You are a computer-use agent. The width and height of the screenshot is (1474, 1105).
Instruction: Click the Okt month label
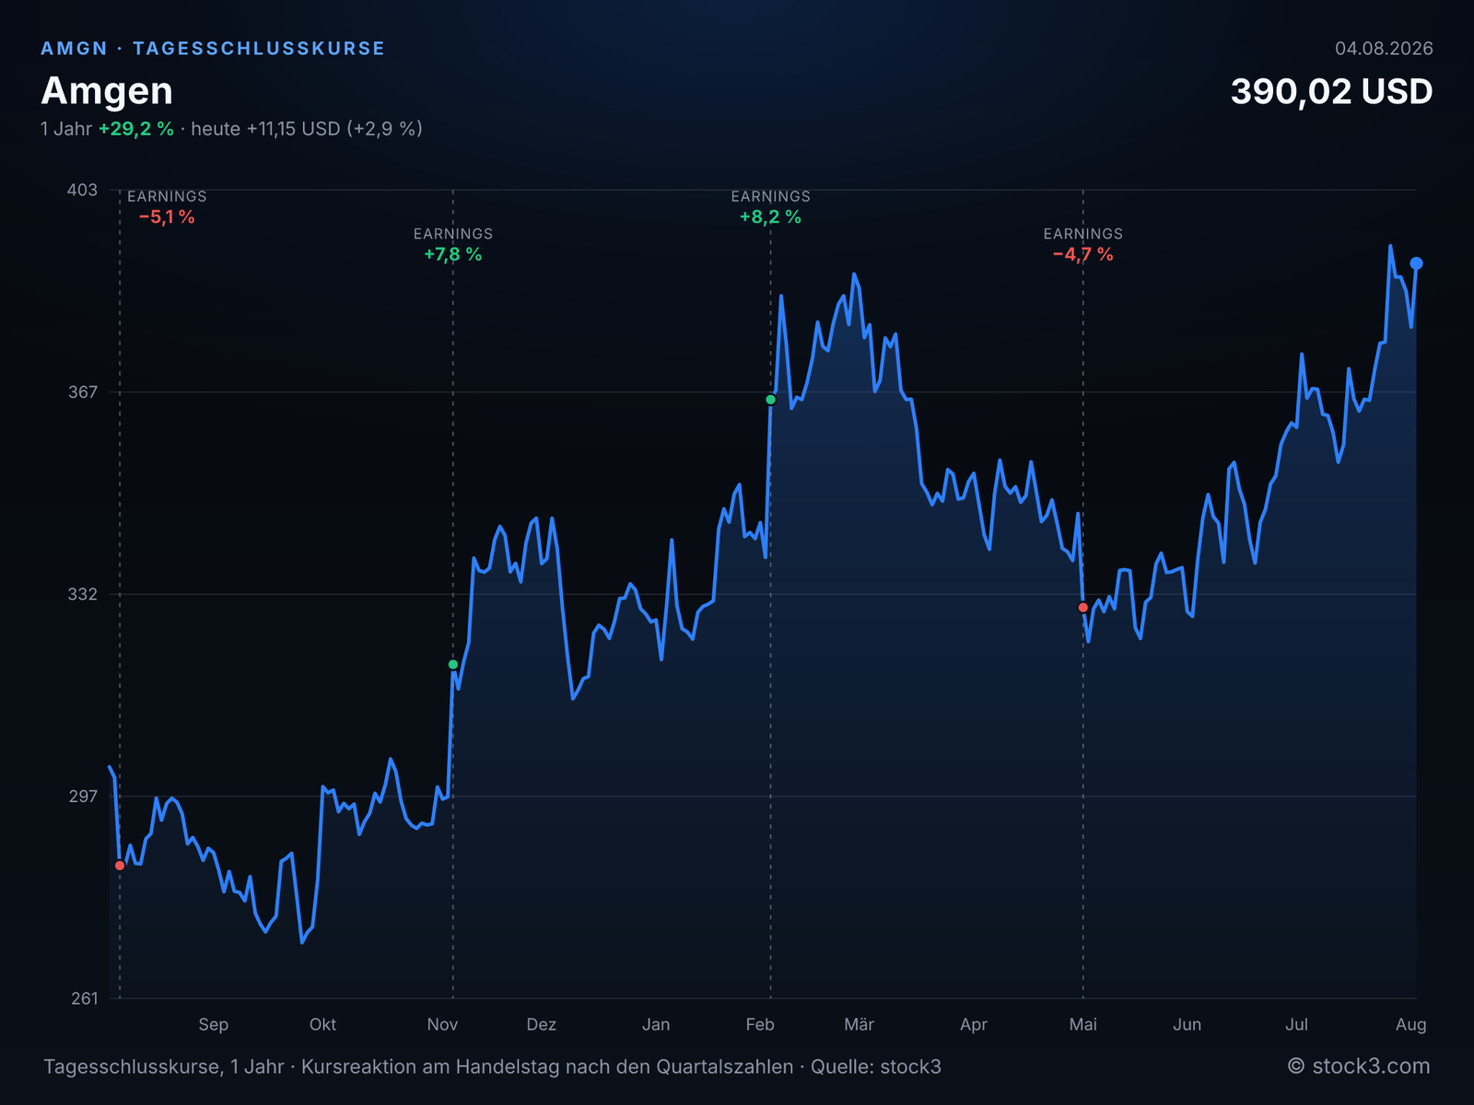[322, 1025]
